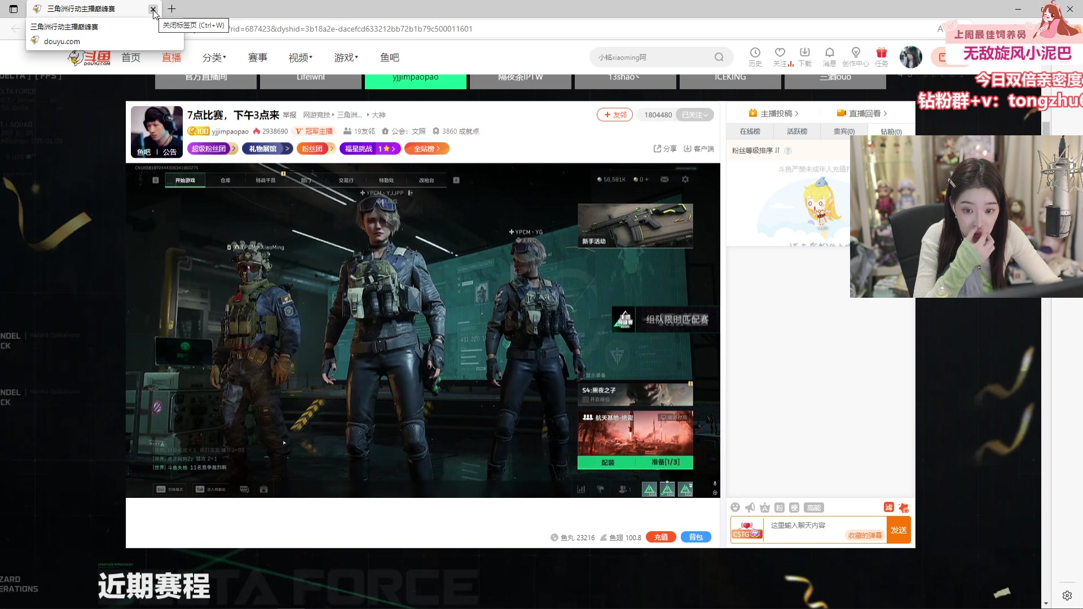Click 背包 backpack button
1083x609 pixels.
696,537
